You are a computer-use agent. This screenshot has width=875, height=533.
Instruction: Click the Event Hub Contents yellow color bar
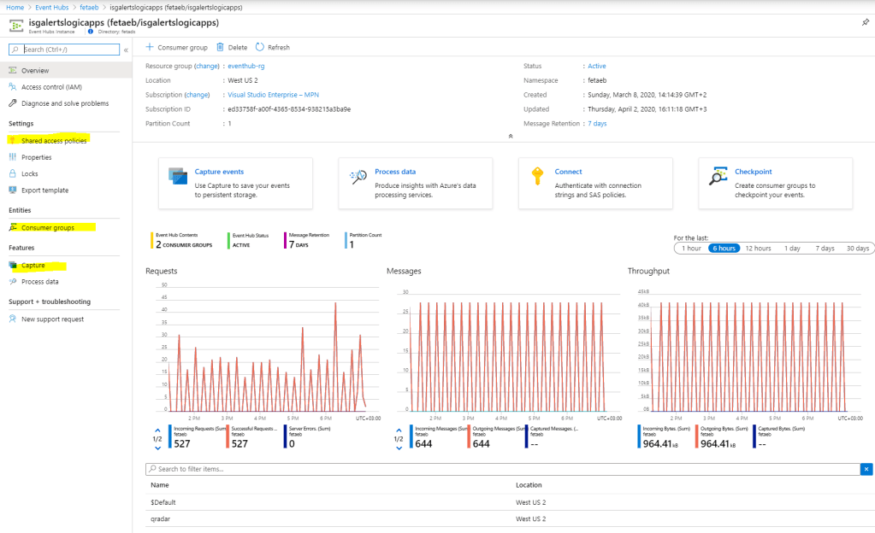(151, 240)
